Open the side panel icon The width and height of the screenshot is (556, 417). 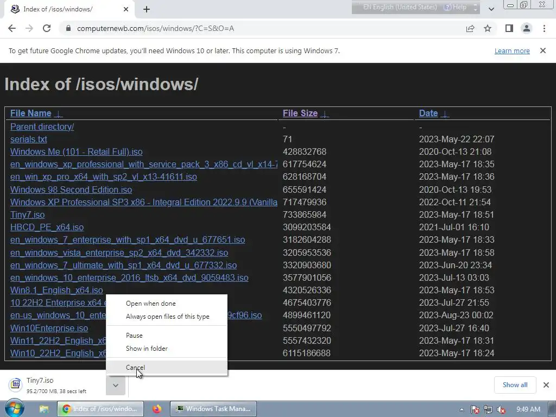pos(509,28)
